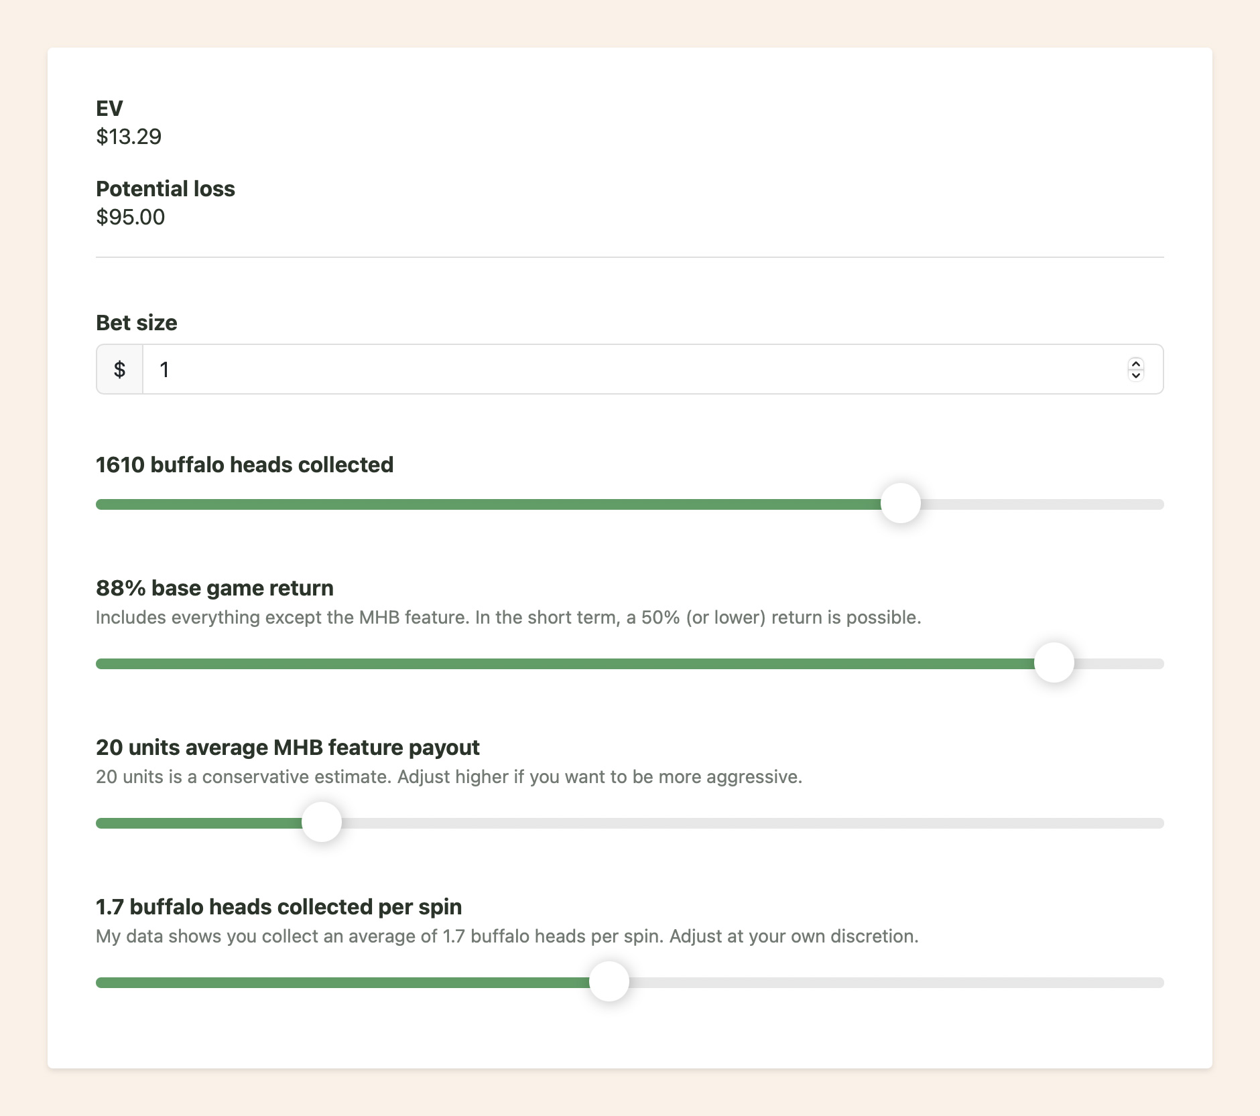The width and height of the screenshot is (1260, 1116).
Task: Select the dollar sign prefix on Bet size
Action: [x=119, y=369]
